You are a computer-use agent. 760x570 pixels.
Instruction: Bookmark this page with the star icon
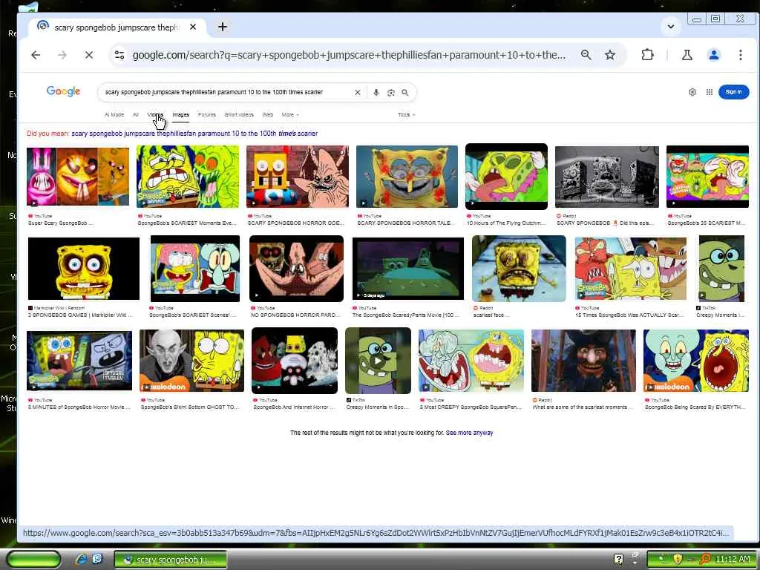[610, 55]
